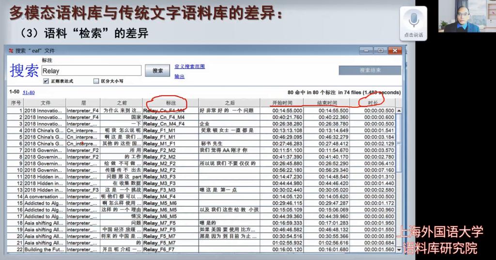Click the ELAN search window title icon
This screenshot has height=260, width=496.
click(10, 50)
